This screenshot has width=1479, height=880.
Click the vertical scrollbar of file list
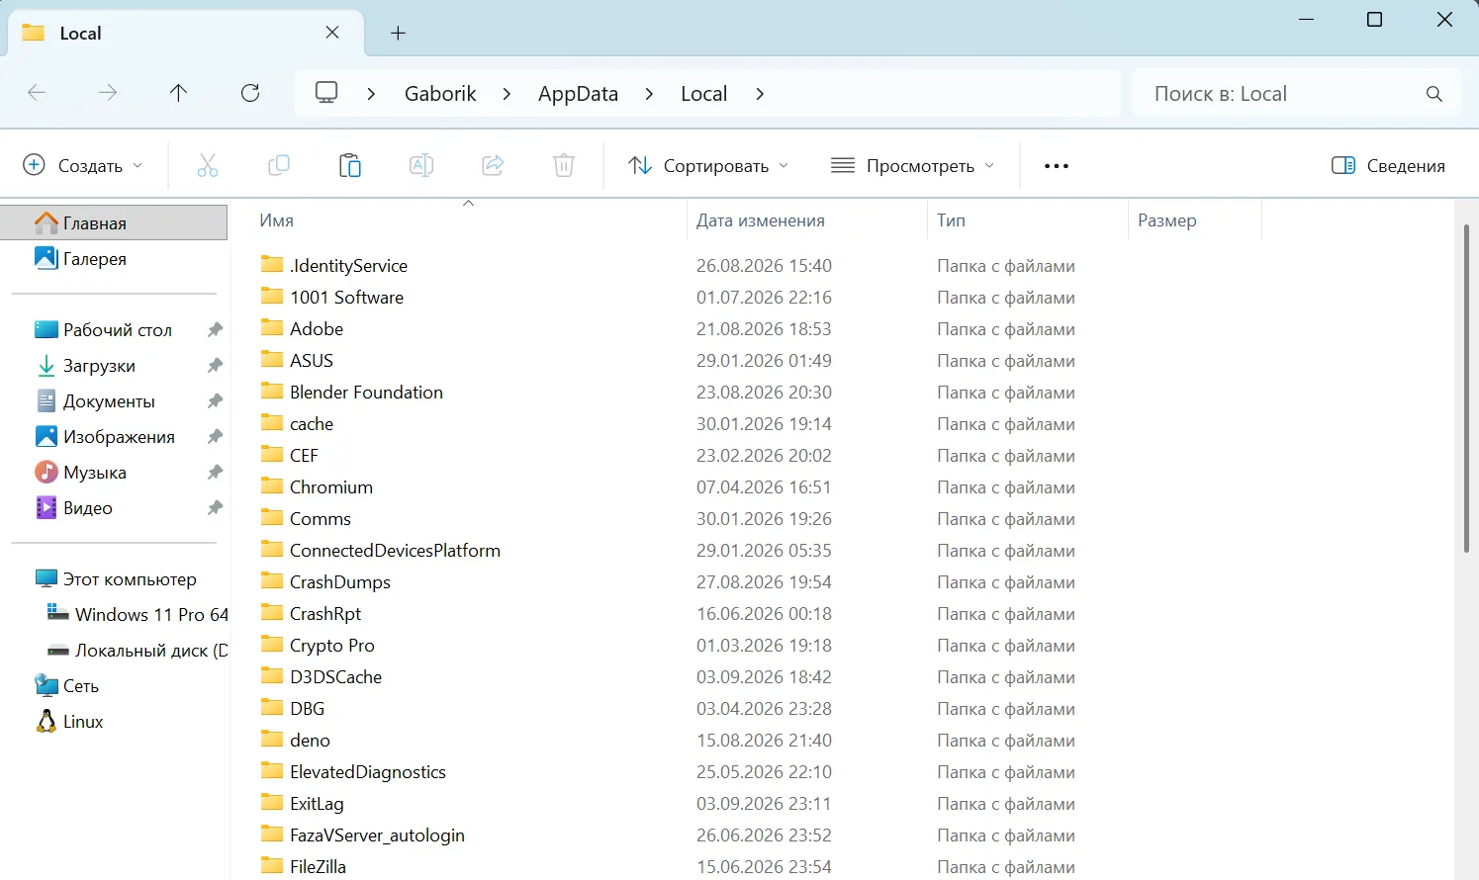(1466, 389)
